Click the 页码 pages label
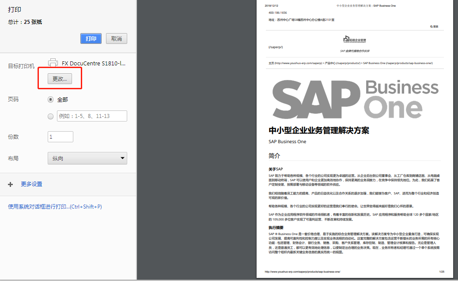The width and height of the screenshot is (458, 281). click(x=13, y=99)
